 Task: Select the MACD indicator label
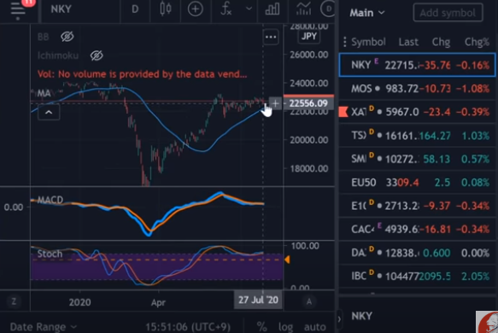pyautogui.click(x=50, y=200)
